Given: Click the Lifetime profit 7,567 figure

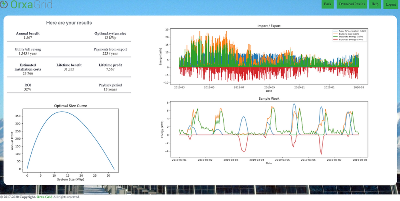Looking at the screenshot, I should [110, 69].
